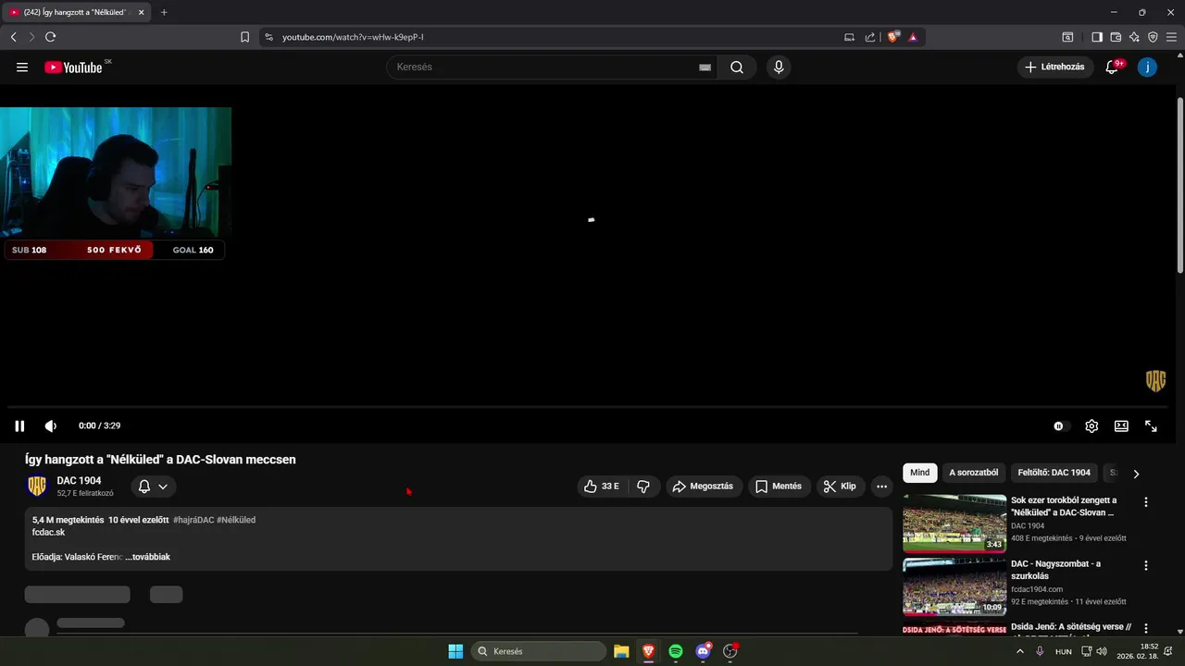The width and height of the screenshot is (1185, 666).
Task: Open site settings icon in address bar
Action: pos(268,37)
